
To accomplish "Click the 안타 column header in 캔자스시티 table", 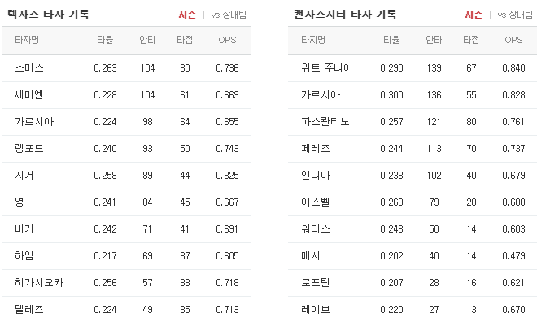I will pos(434,40).
